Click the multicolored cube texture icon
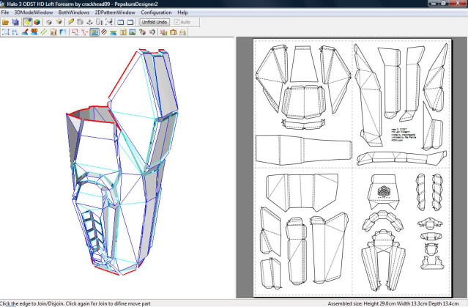 tap(37, 22)
